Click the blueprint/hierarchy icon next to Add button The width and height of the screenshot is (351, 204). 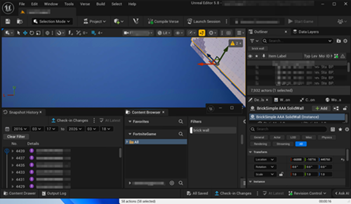(336, 108)
